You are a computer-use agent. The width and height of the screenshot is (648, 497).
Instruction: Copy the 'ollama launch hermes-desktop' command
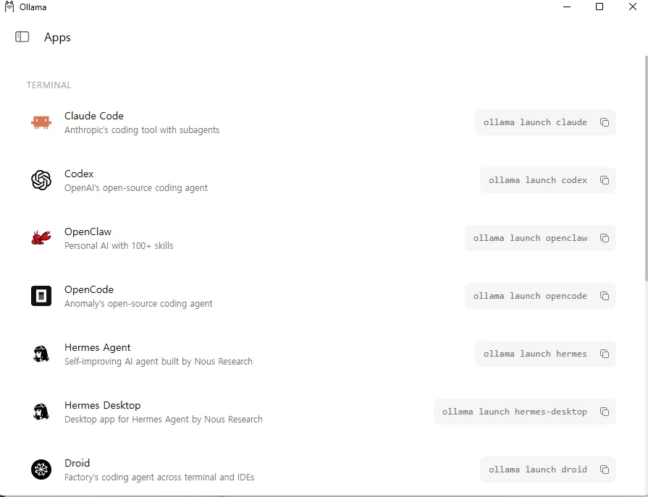[x=605, y=412]
